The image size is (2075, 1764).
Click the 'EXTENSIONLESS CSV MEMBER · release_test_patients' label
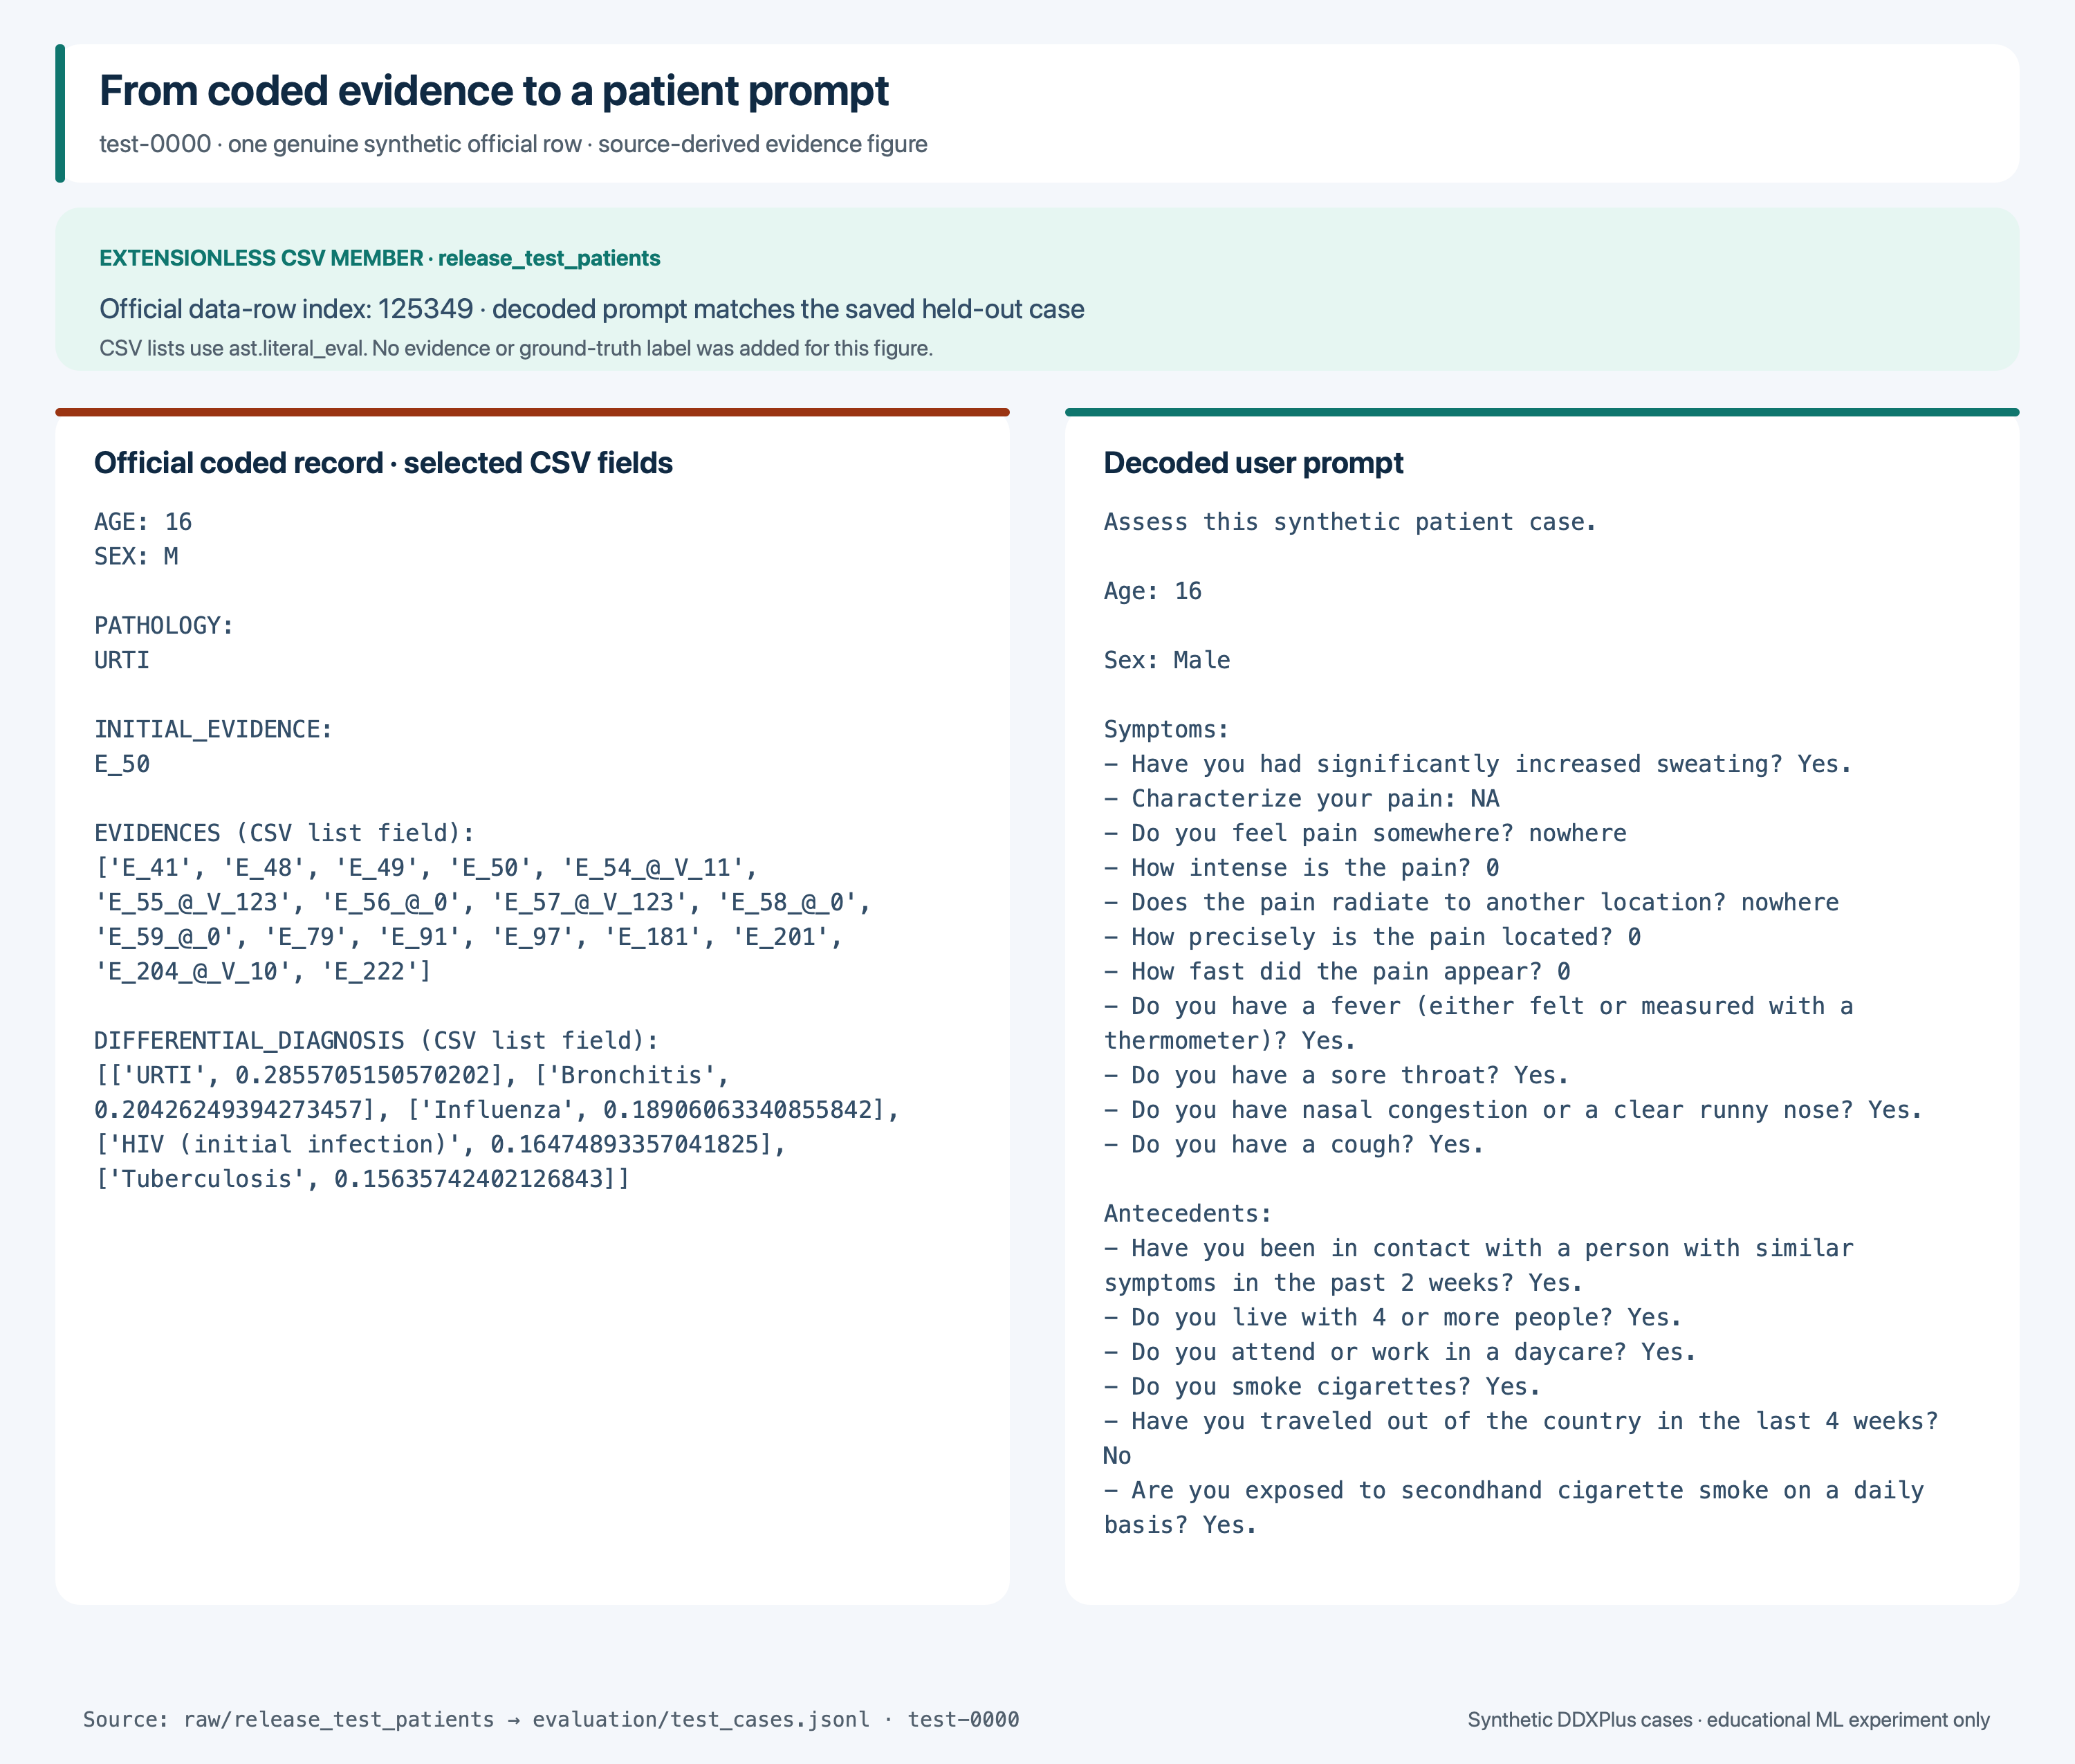(380, 258)
